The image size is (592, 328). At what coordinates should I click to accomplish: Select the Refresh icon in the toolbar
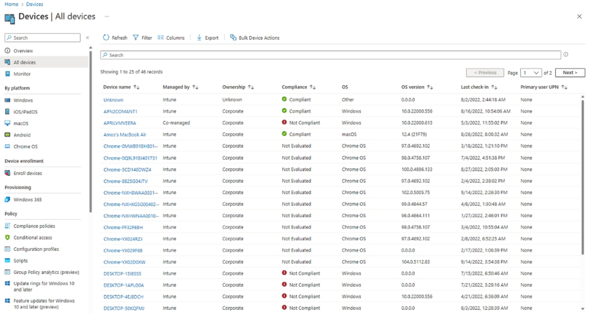pos(105,37)
